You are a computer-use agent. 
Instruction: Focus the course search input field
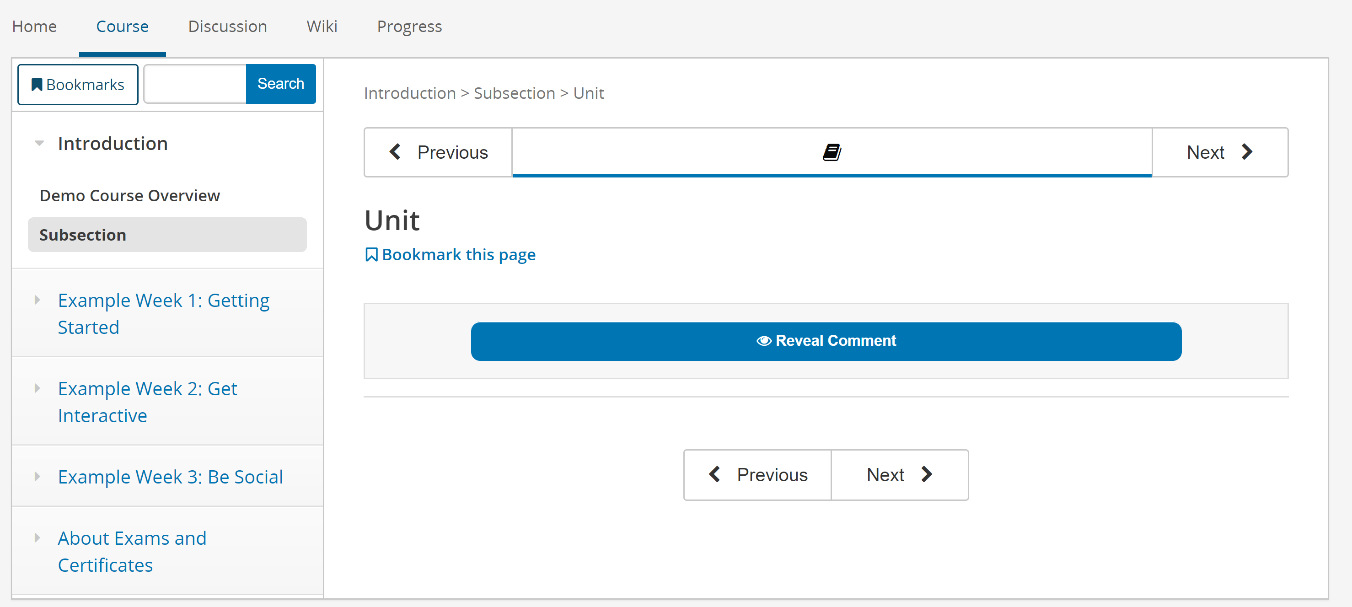point(195,84)
